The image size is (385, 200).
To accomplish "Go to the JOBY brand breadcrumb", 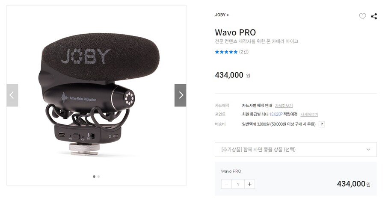I will click(x=222, y=15).
